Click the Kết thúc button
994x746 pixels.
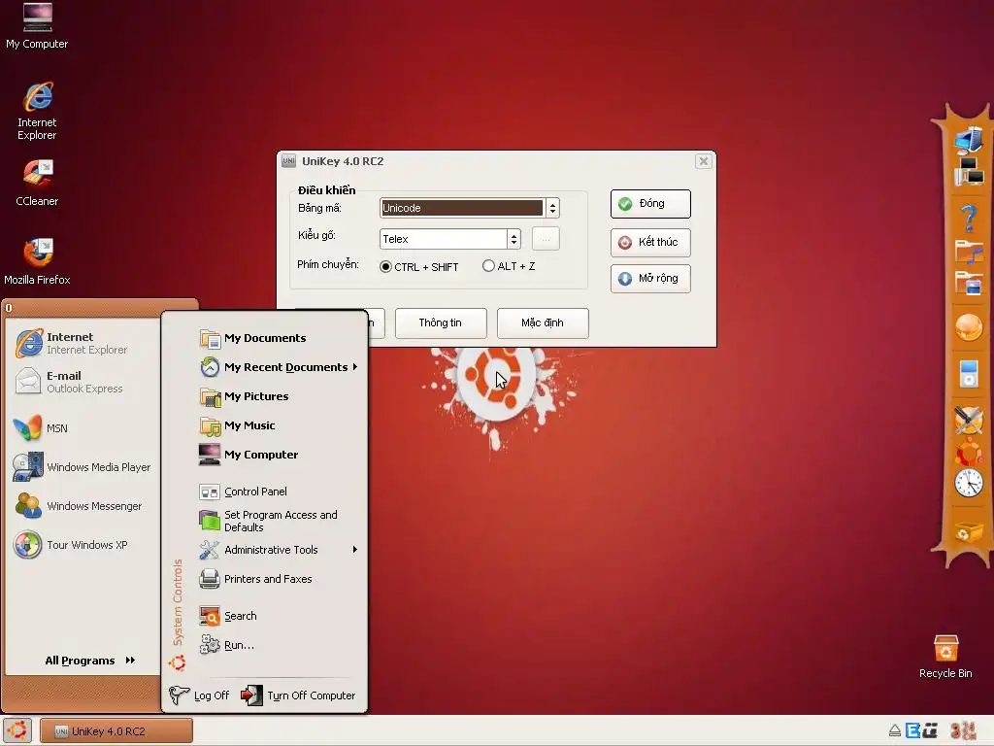click(x=650, y=242)
